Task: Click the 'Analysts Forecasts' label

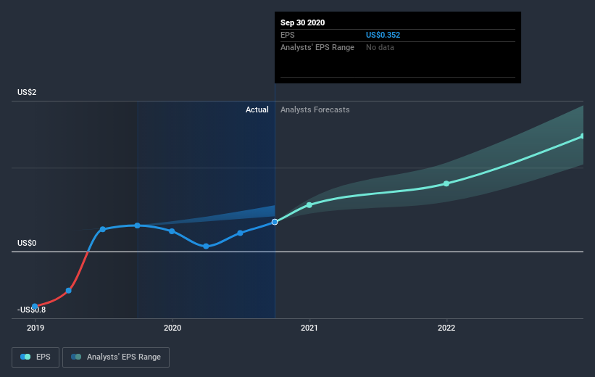Action: (315, 109)
